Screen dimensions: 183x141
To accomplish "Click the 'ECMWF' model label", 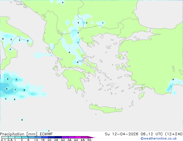I will (46, 134).
